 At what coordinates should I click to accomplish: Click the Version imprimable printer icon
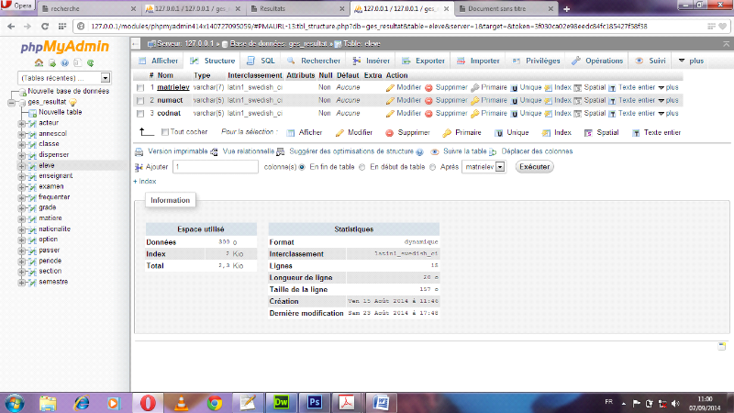click(x=139, y=151)
